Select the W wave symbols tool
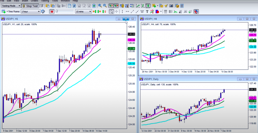The width and height of the screenshot is (258, 133). (x=142, y=12)
